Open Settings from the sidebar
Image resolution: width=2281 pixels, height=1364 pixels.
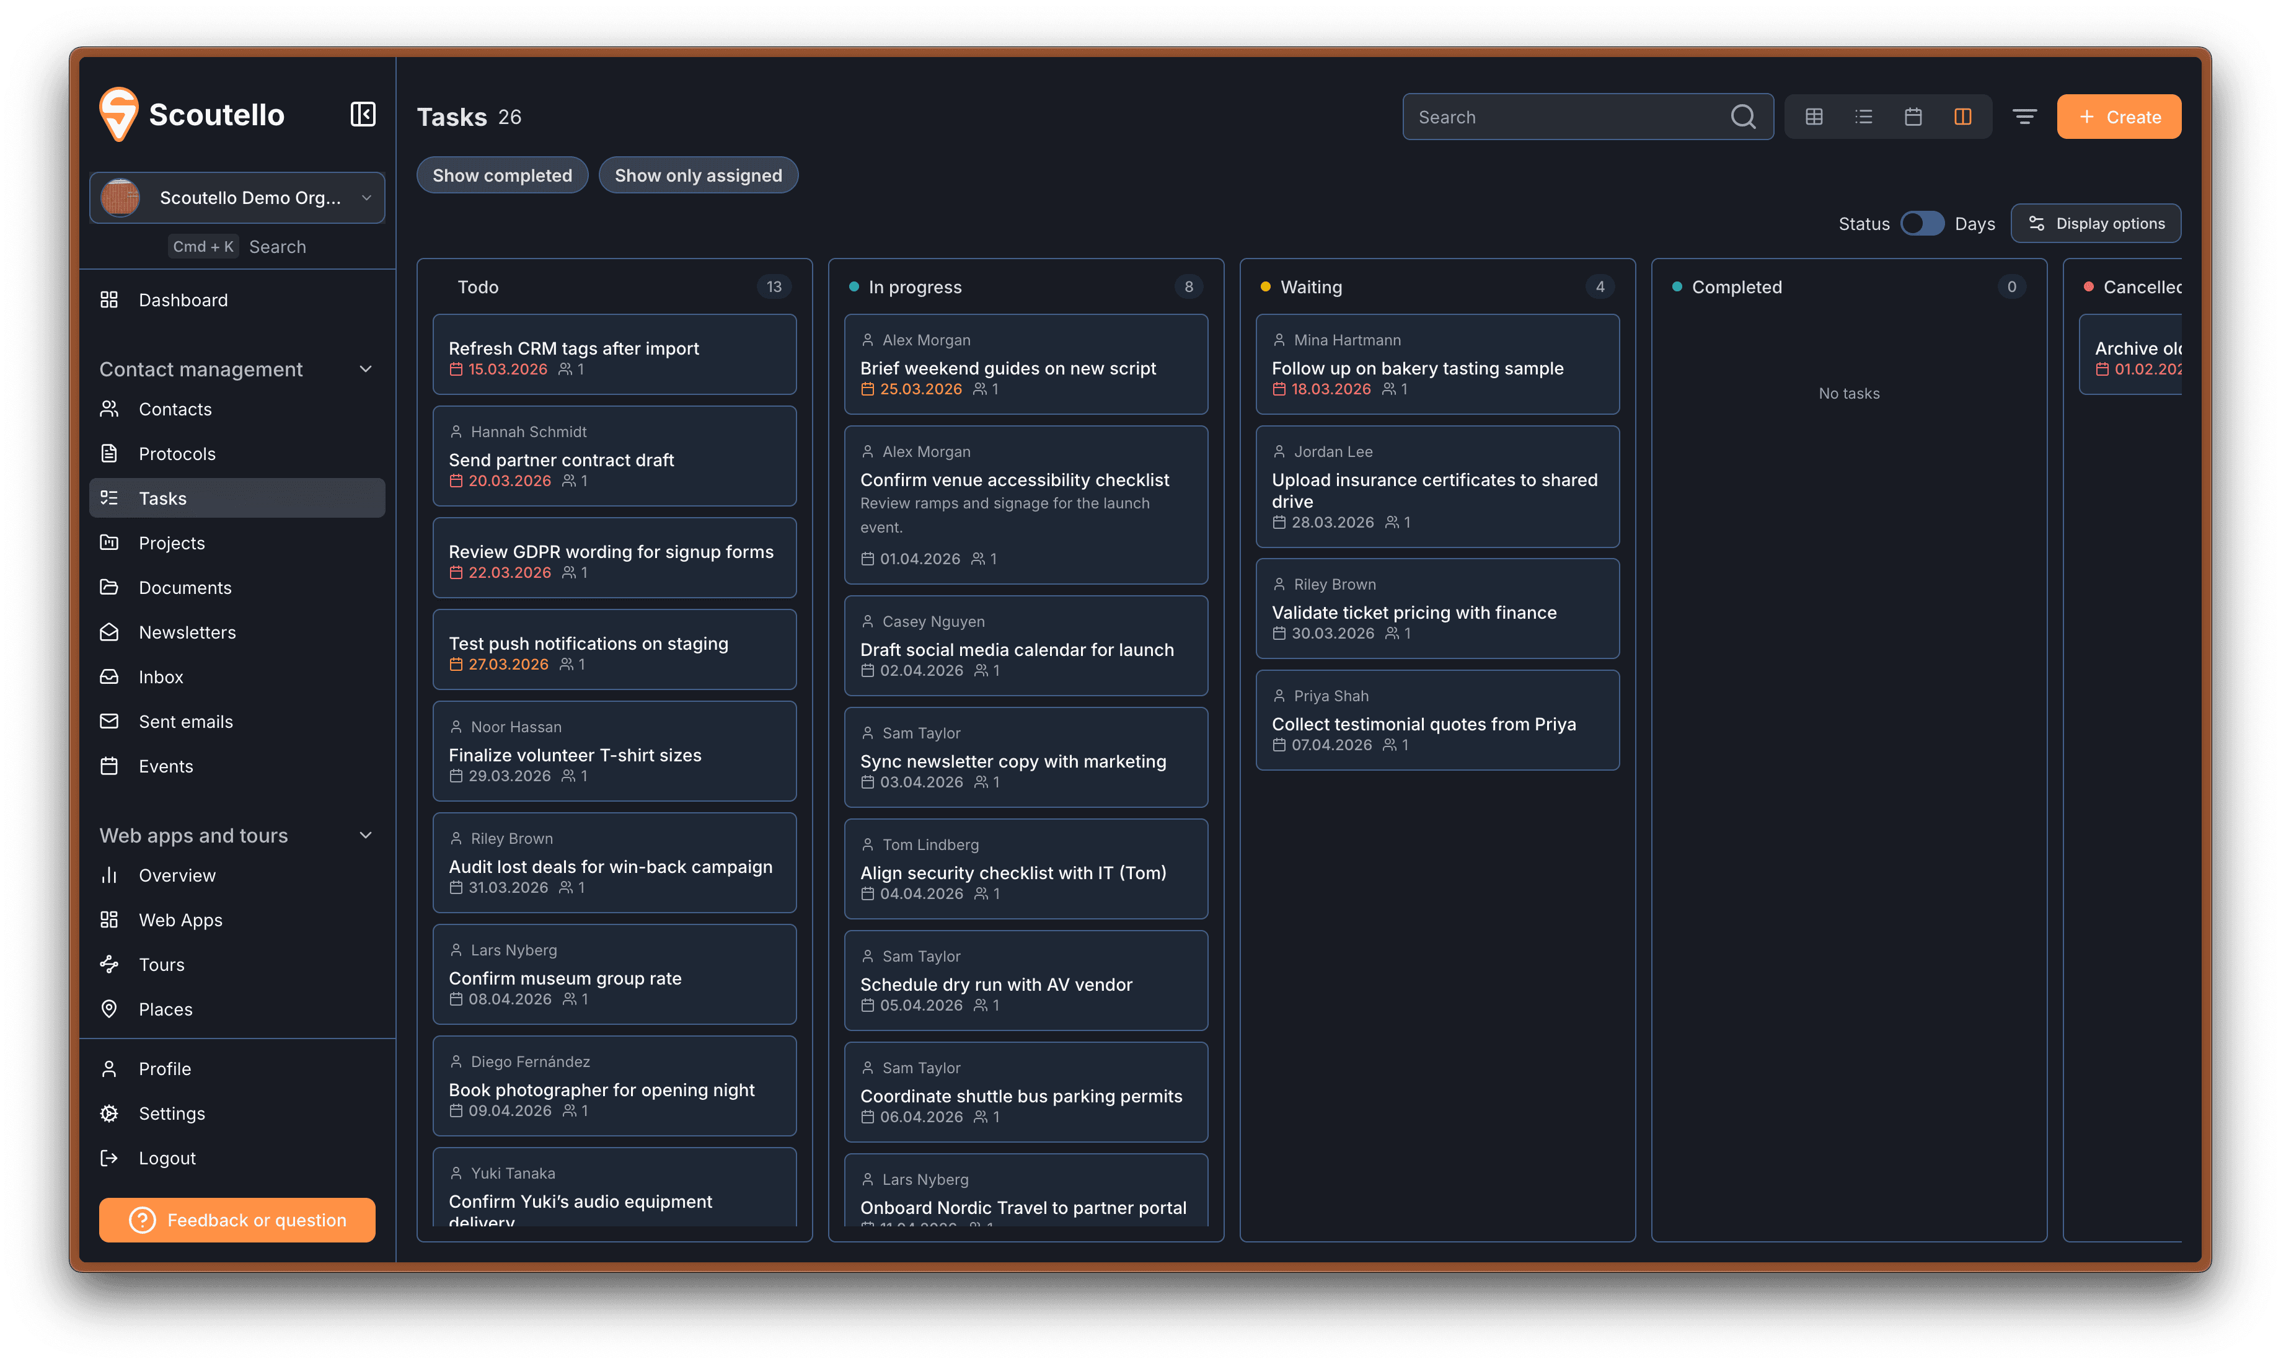click(x=237, y=1113)
